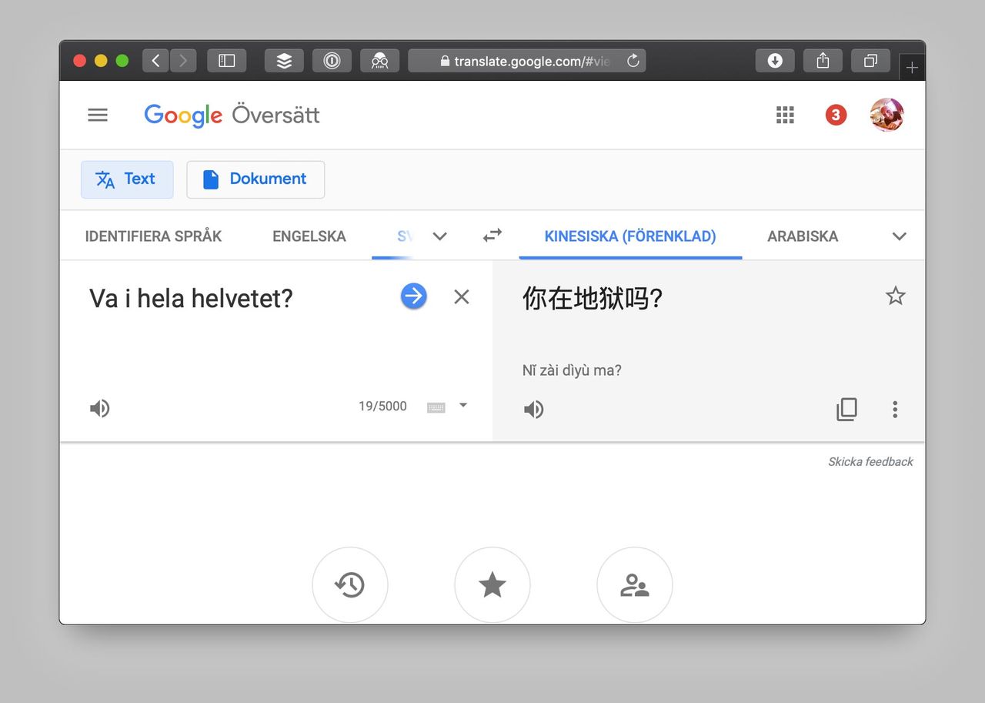
Task: Click the pinyin text Nǐ zài dìyù ma?
Action: pos(572,370)
